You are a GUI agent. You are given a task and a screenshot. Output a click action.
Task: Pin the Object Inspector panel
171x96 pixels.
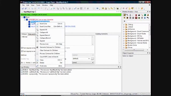[148, 53]
